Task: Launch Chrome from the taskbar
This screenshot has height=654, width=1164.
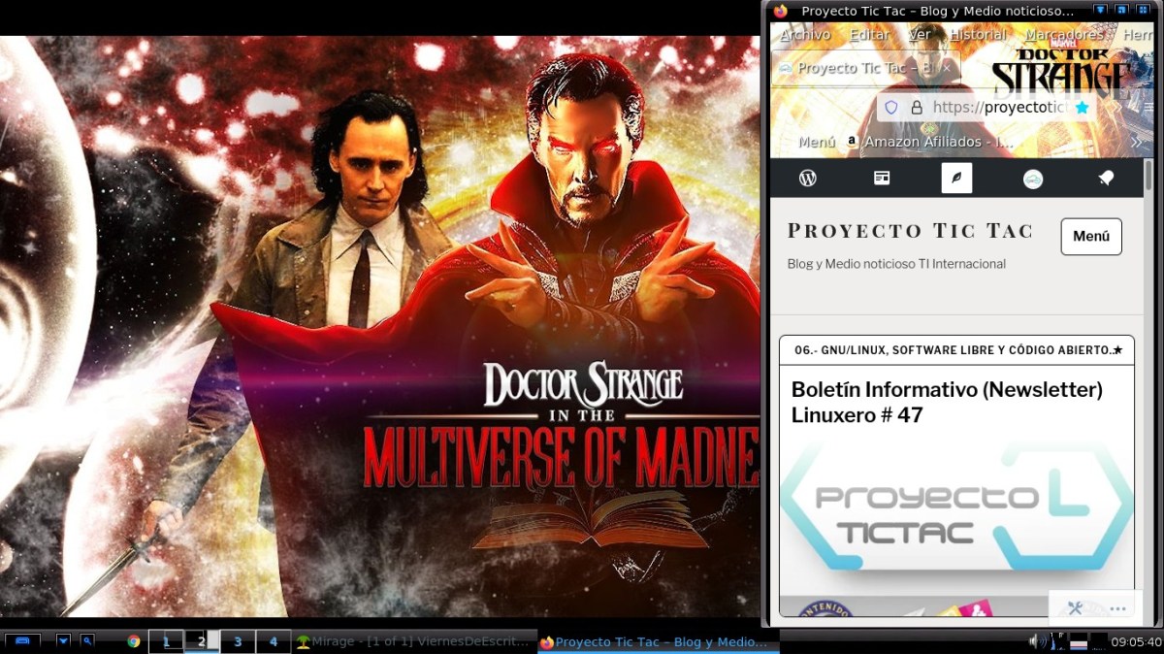Action: pos(134,641)
